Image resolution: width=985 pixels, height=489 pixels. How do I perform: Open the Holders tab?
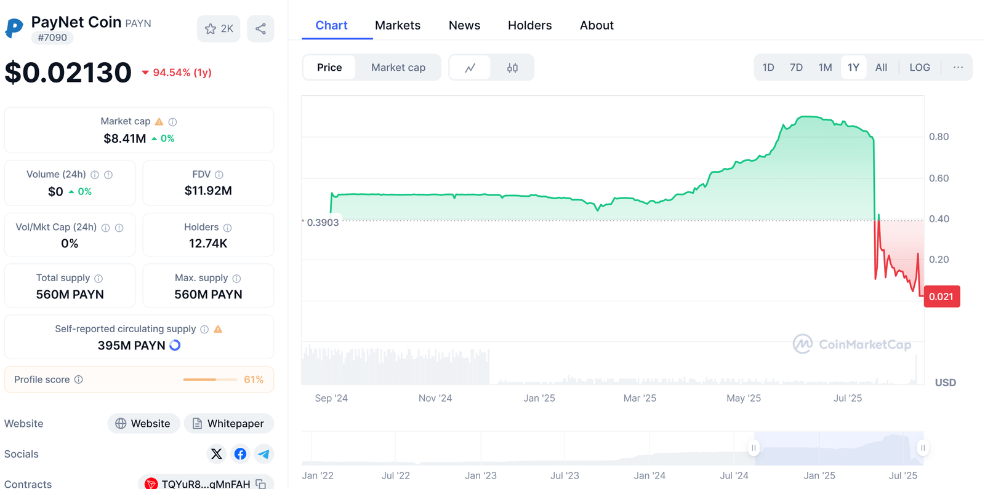(x=529, y=25)
